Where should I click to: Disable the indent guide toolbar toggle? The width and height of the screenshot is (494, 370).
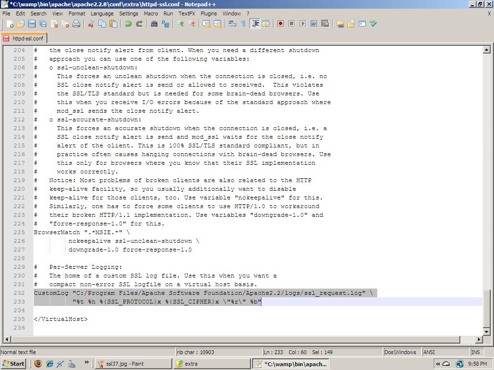click(255, 24)
